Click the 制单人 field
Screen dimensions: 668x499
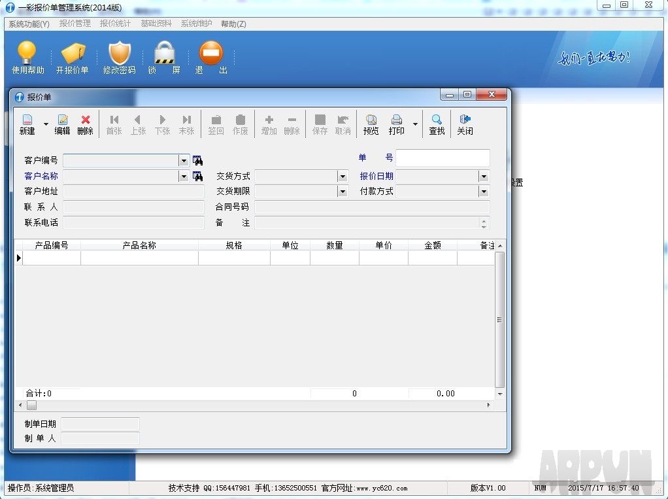click(x=100, y=438)
